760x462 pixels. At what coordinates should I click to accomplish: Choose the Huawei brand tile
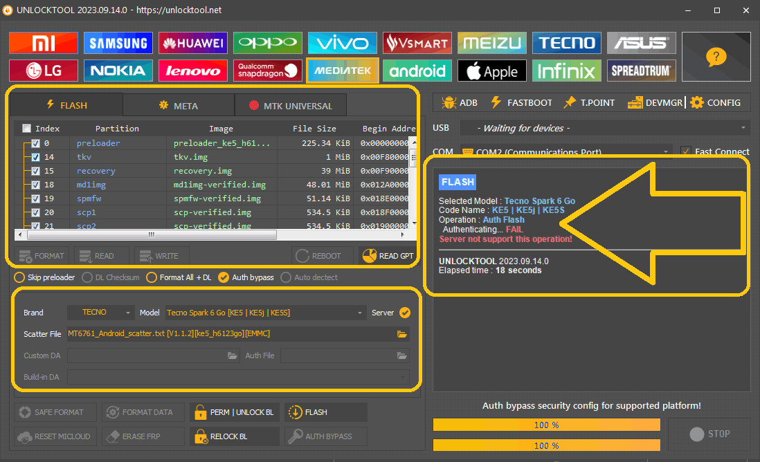coord(193,43)
